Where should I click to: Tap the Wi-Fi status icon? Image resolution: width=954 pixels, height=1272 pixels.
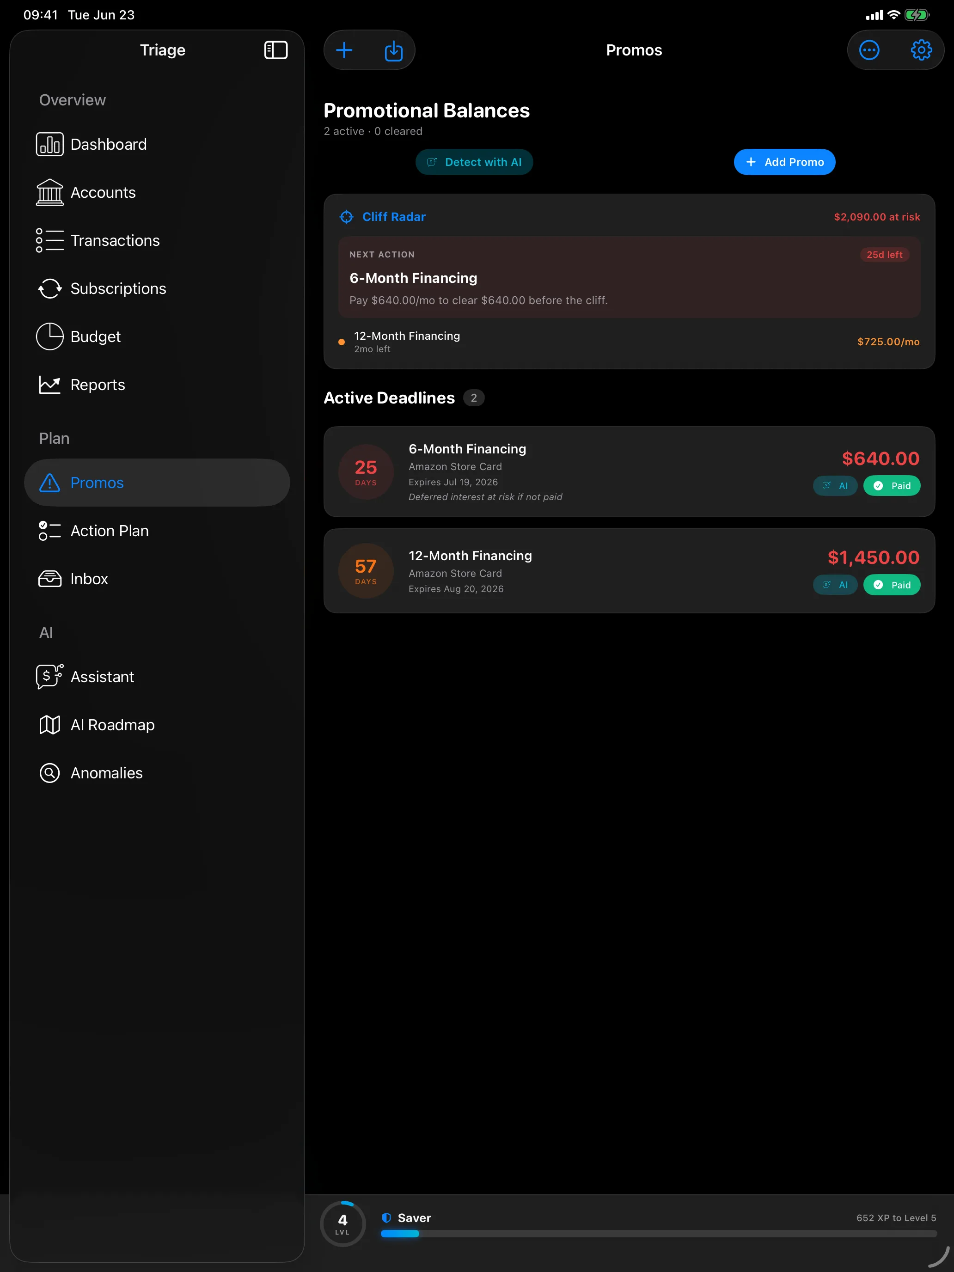point(893,15)
